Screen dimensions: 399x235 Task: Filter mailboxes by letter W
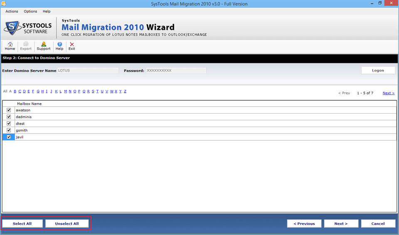112,91
